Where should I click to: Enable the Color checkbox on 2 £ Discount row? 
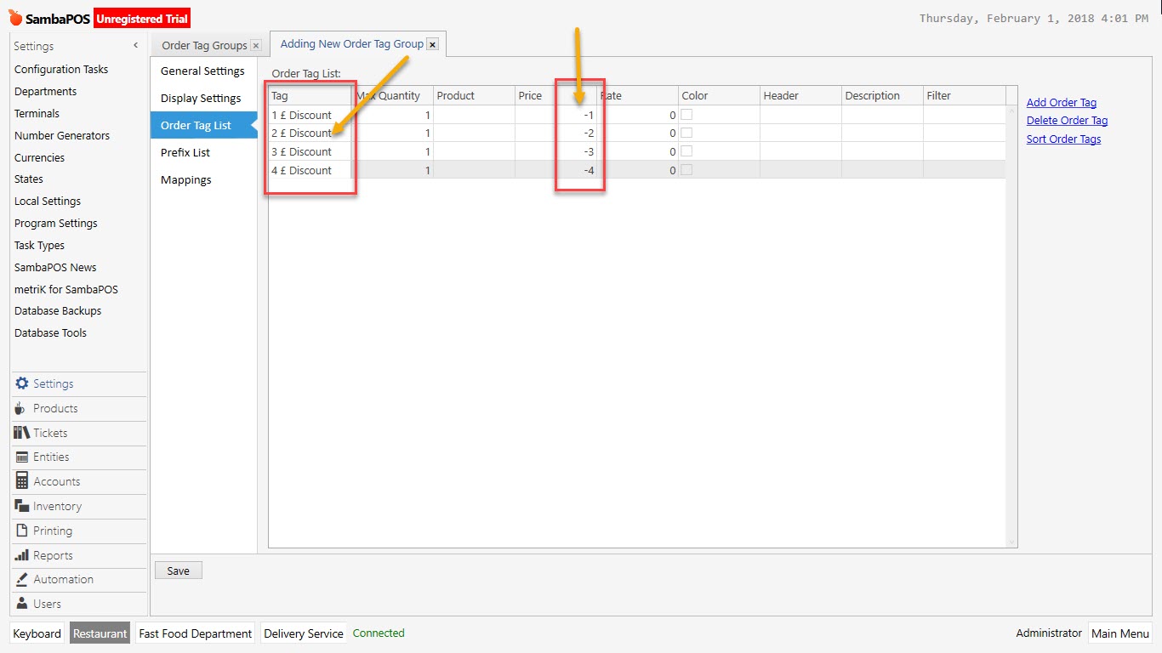pos(686,133)
